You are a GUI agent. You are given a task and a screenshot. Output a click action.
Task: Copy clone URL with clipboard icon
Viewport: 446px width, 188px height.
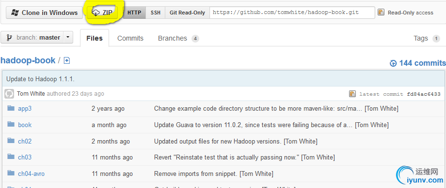381,12
